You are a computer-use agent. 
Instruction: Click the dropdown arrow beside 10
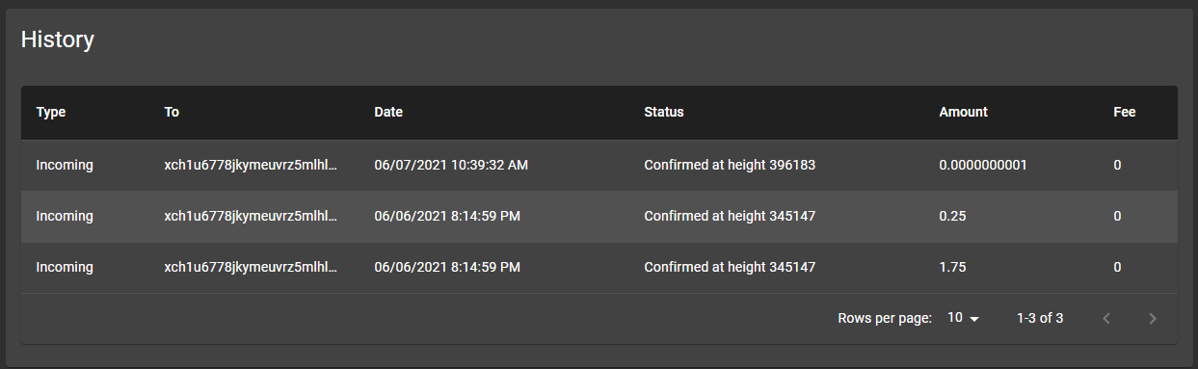pyautogui.click(x=973, y=319)
